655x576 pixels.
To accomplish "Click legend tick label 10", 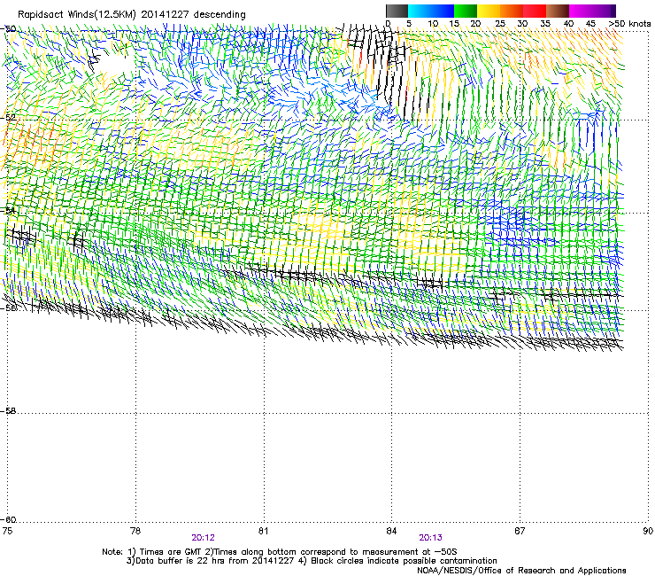I will click(433, 24).
